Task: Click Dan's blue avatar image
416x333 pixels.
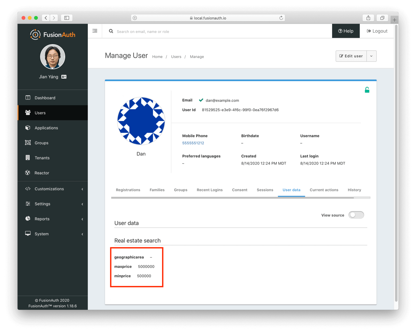Action: pos(141,121)
